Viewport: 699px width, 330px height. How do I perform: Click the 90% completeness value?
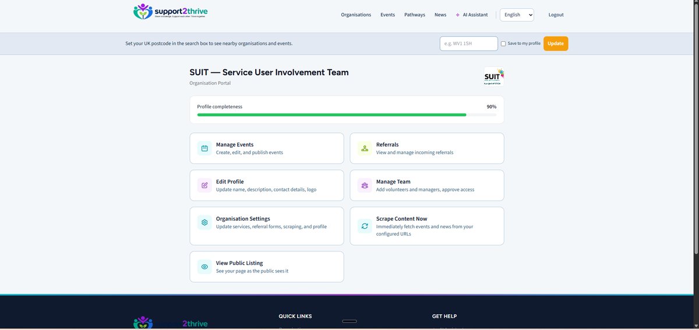tap(492, 107)
